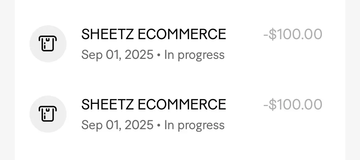
Task: Click the upper transaction's Sep 01, 2025 date
Action: click(x=117, y=55)
